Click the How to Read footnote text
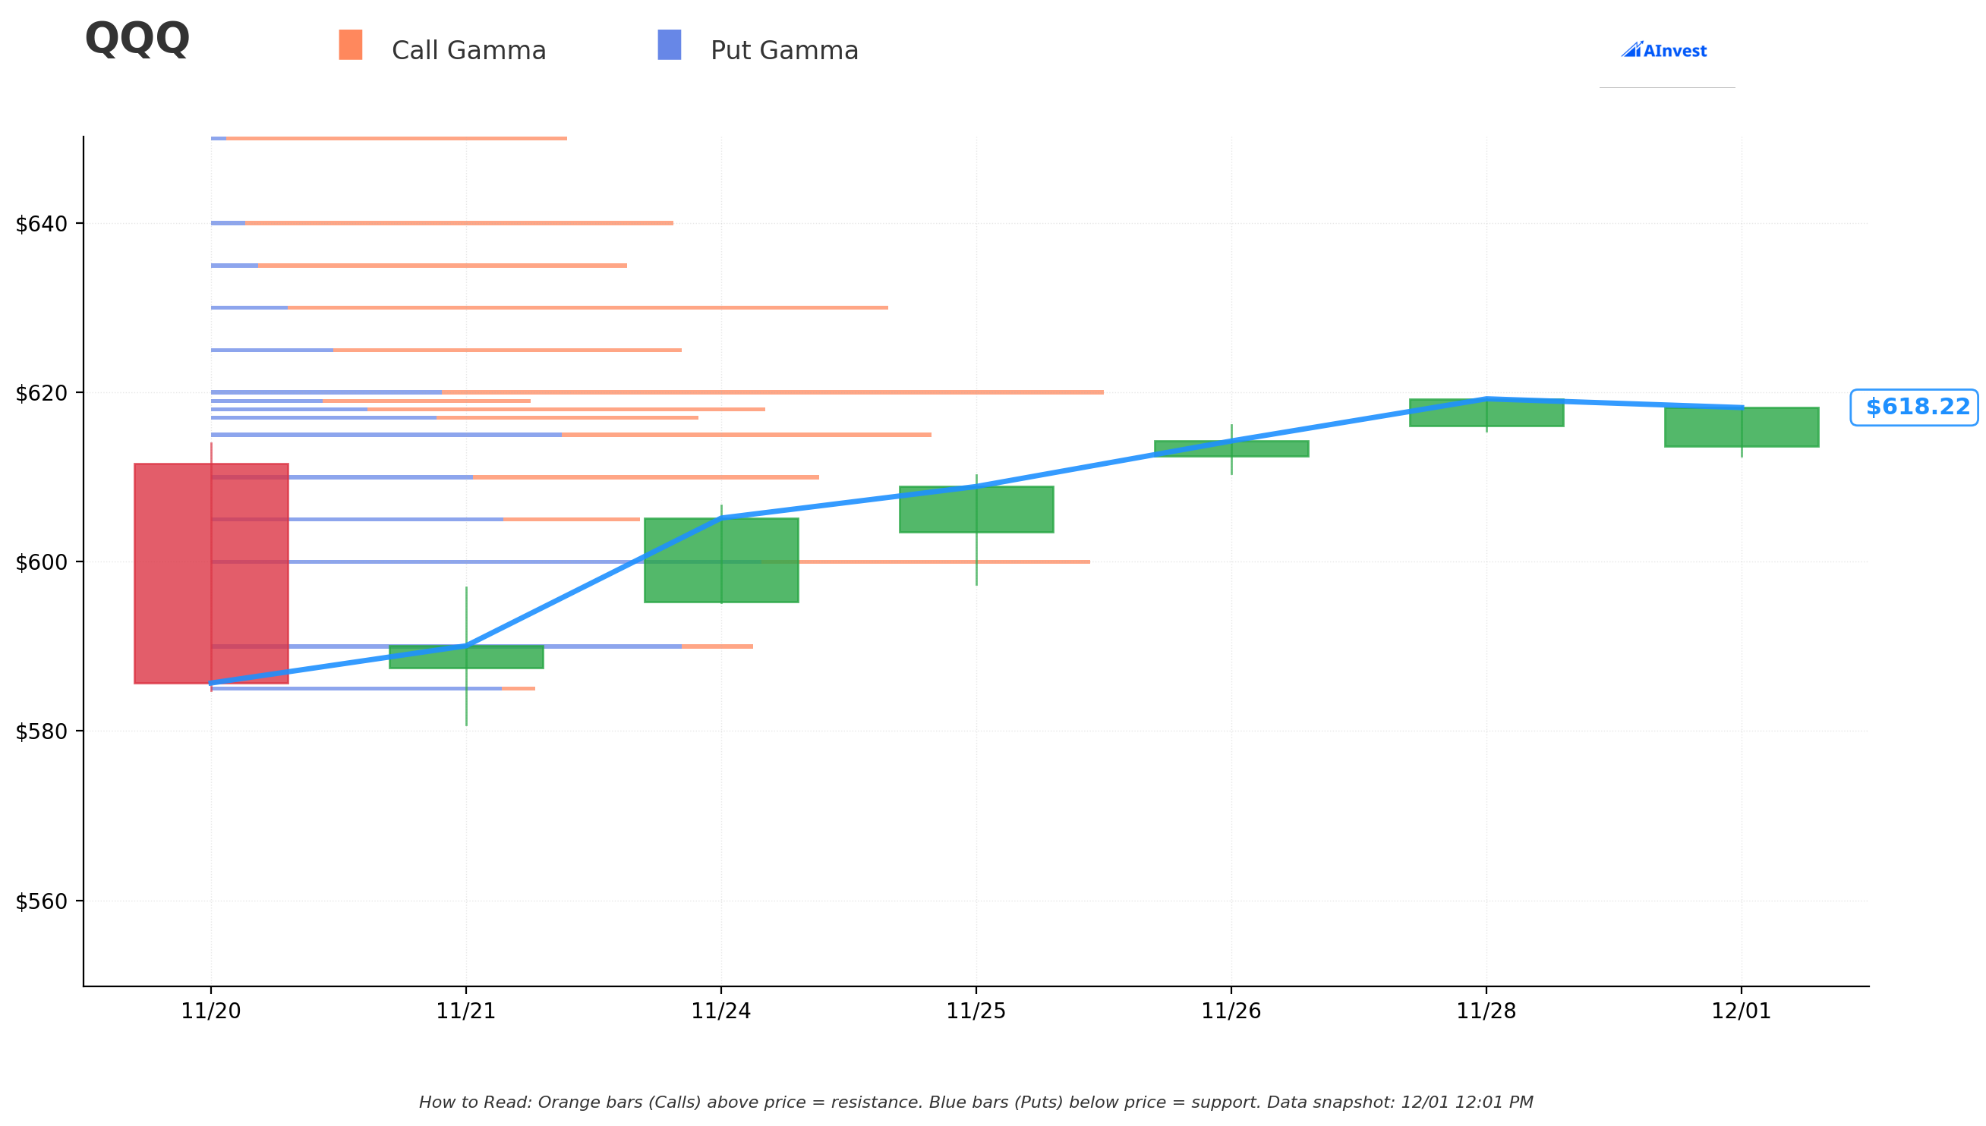 coord(976,1102)
